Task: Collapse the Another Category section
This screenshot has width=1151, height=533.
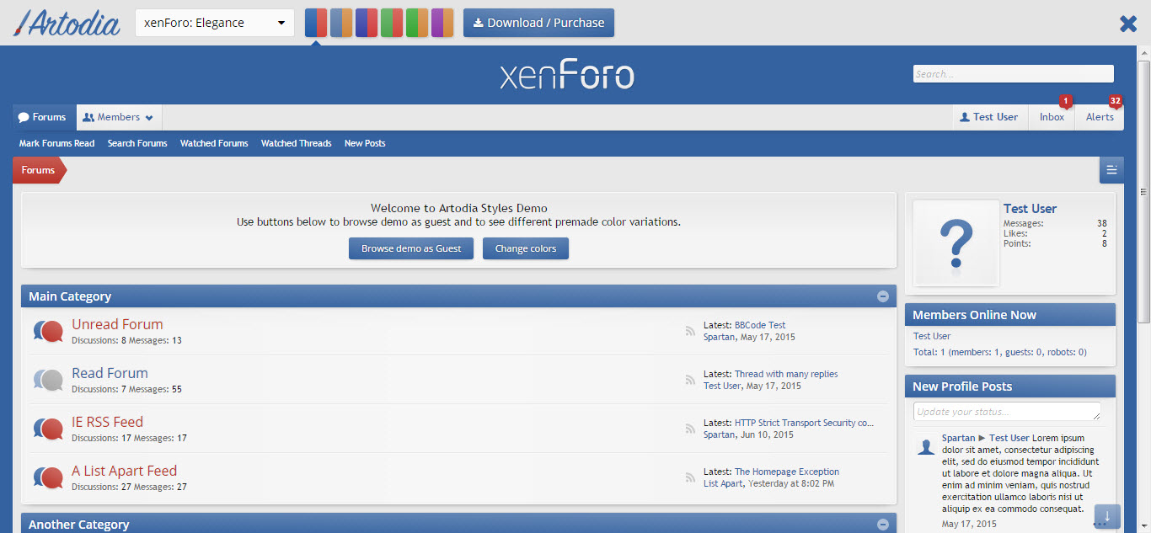Action: [x=882, y=525]
